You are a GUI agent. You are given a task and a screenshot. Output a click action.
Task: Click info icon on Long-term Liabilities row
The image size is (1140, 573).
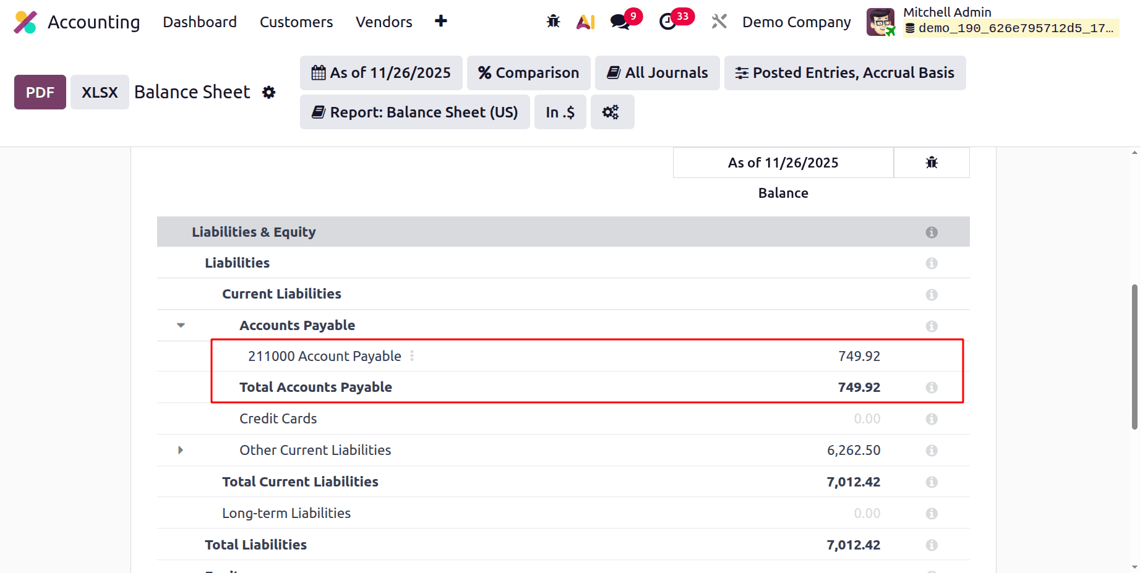932,514
